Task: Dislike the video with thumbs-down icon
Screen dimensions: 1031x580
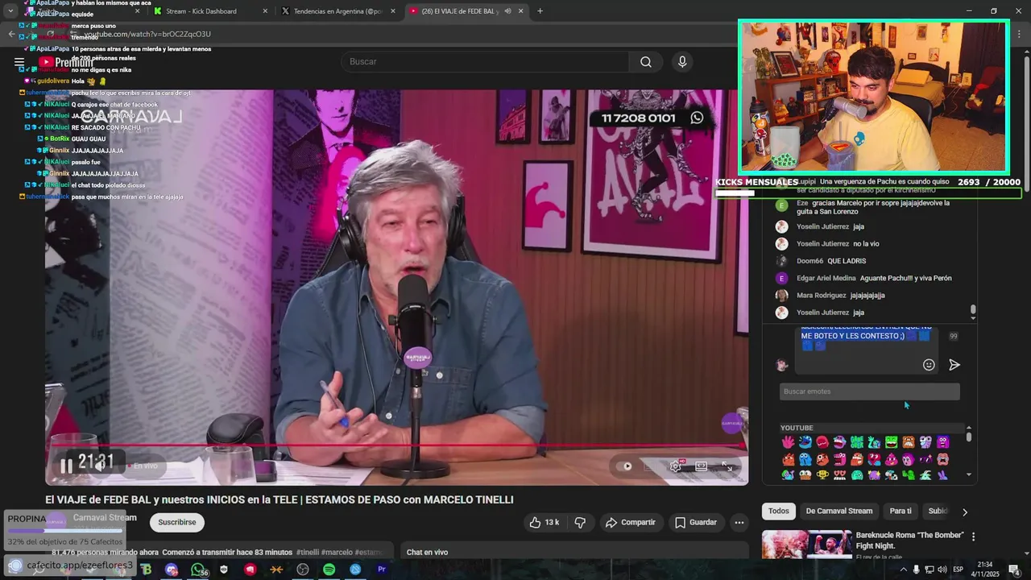Action: coord(580,522)
